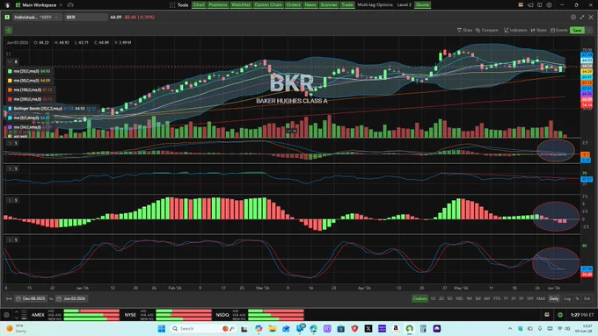The image size is (598, 336).
Task: Toggle Ext extended hours
Action: [587, 298]
